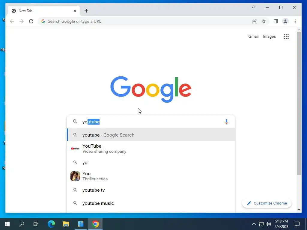Click the scrollbar down arrow
Viewport: 307px width, 230px height.
click(299, 210)
